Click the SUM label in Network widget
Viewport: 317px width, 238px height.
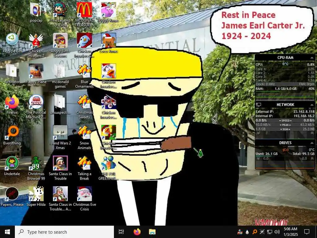tap(285, 129)
